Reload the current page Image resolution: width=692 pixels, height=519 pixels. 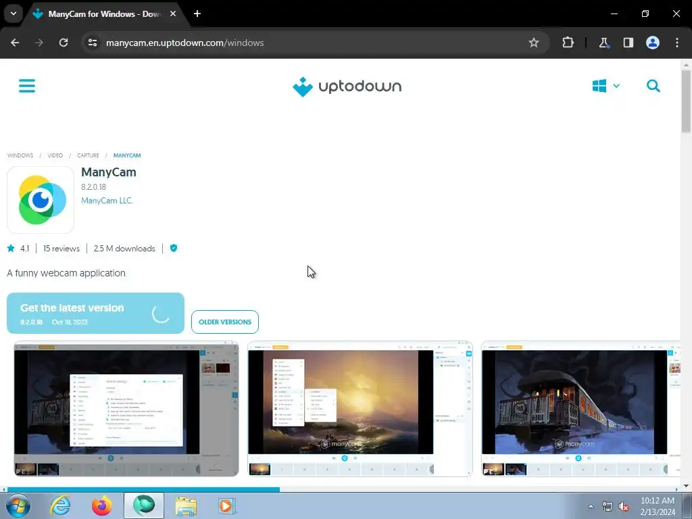(x=64, y=43)
